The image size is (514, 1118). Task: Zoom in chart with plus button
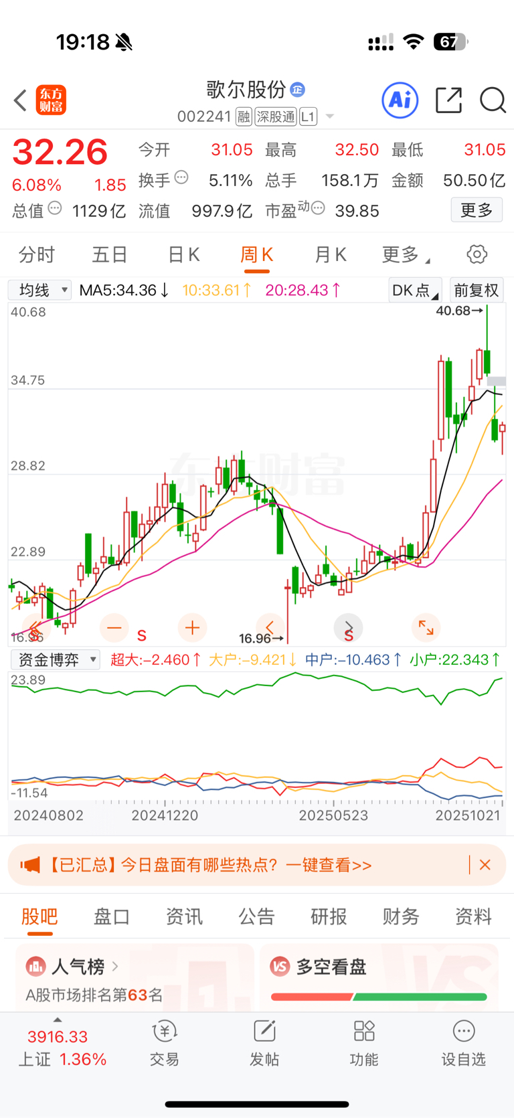[192, 628]
